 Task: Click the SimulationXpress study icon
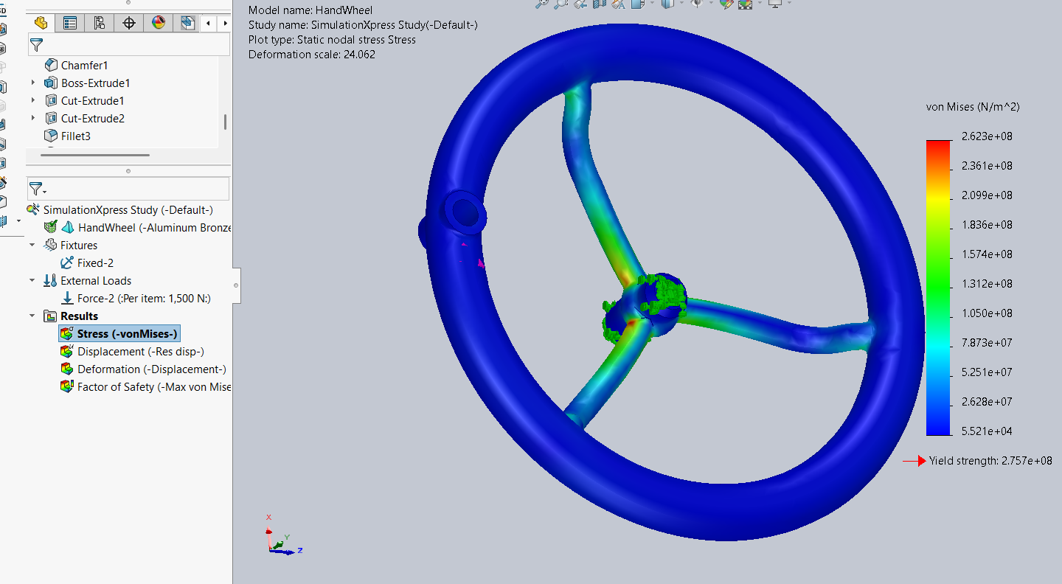coord(33,209)
